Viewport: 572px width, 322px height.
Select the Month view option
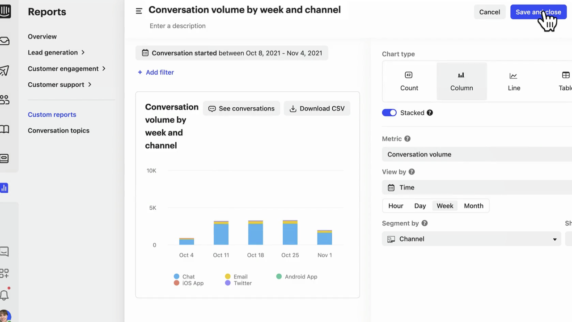click(473, 206)
